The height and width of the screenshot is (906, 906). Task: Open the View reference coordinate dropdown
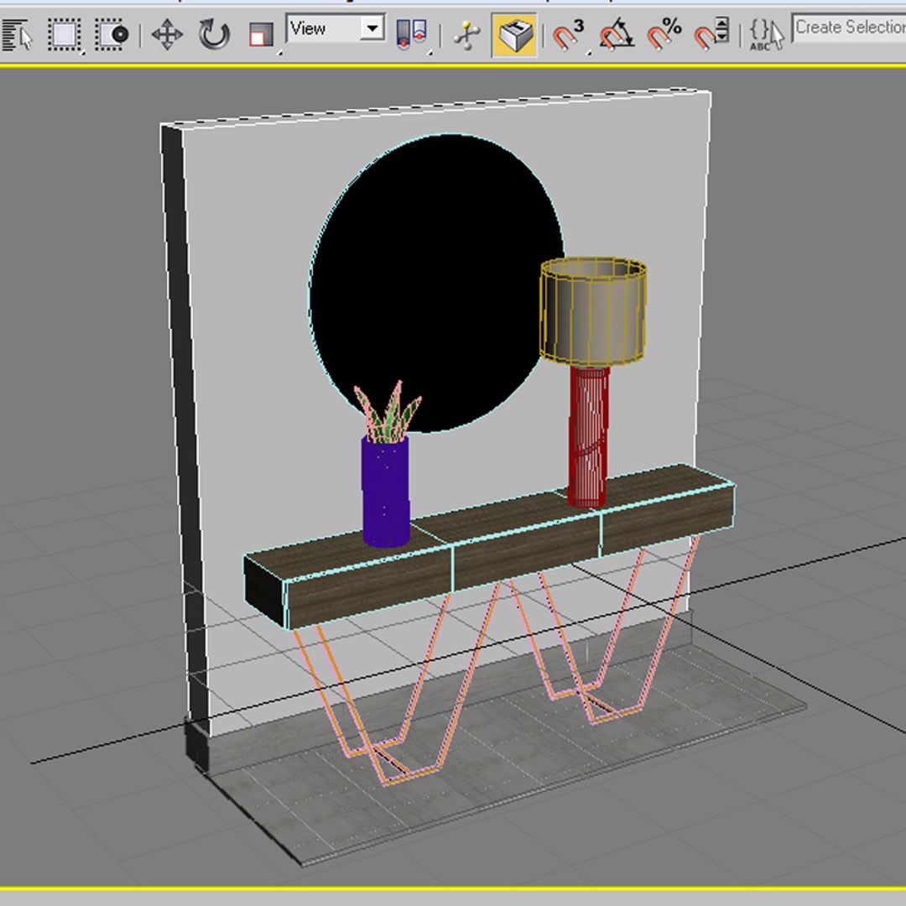[336, 28]
